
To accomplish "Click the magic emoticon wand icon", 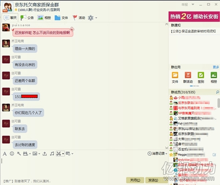I will point(19,153).
